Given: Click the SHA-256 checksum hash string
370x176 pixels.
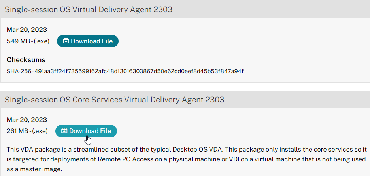Looking at the screenshot, I should [x=139, y=71].
